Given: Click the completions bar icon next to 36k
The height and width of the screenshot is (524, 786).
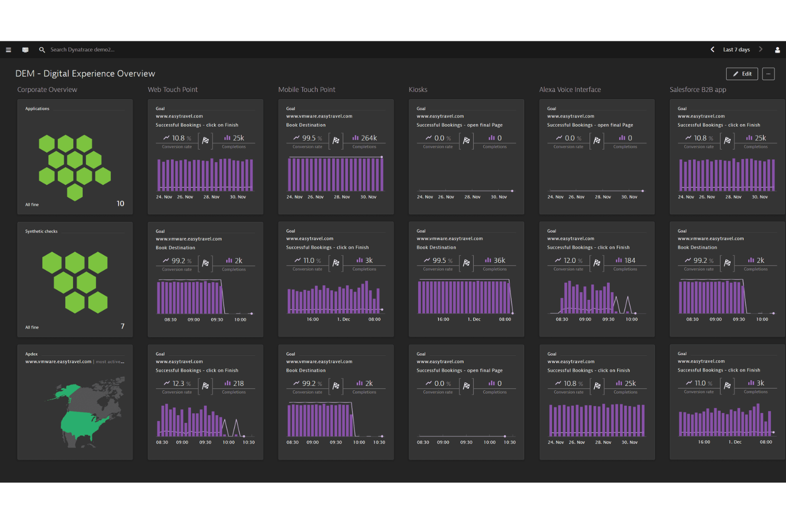Looking at the screenshot, I should 488,260.
